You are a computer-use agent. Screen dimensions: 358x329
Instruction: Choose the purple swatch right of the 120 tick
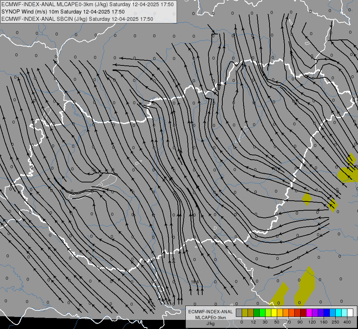coord(315,313)
